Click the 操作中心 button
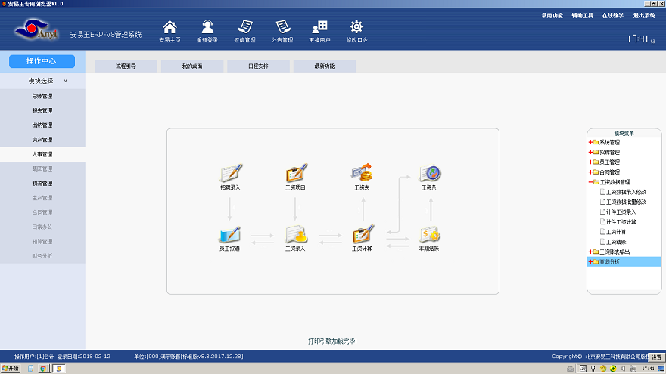This screenshot has width=666, height=374. (42, 61)
